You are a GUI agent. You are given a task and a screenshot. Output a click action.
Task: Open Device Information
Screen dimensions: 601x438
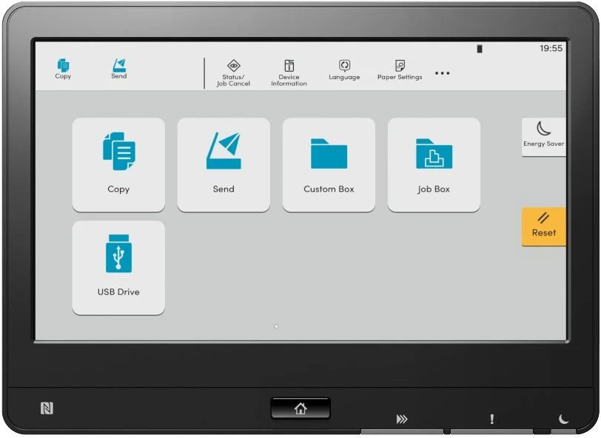(289, 72)
